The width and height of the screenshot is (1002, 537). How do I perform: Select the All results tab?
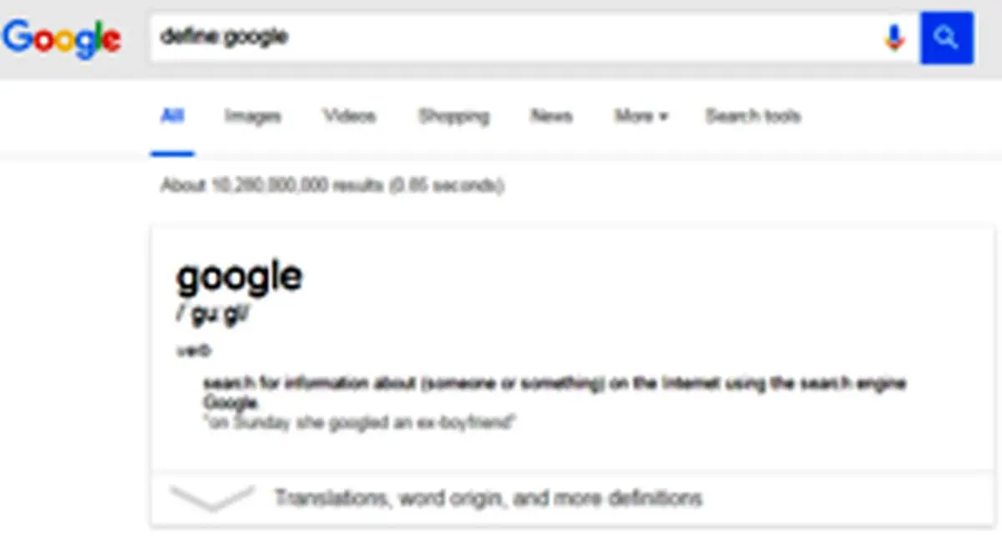pos(172,116)
